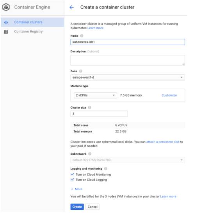The width and height of the screenshot is (201, 218).
Task: Click the help icon next to Zone
Action: (80, 71)
